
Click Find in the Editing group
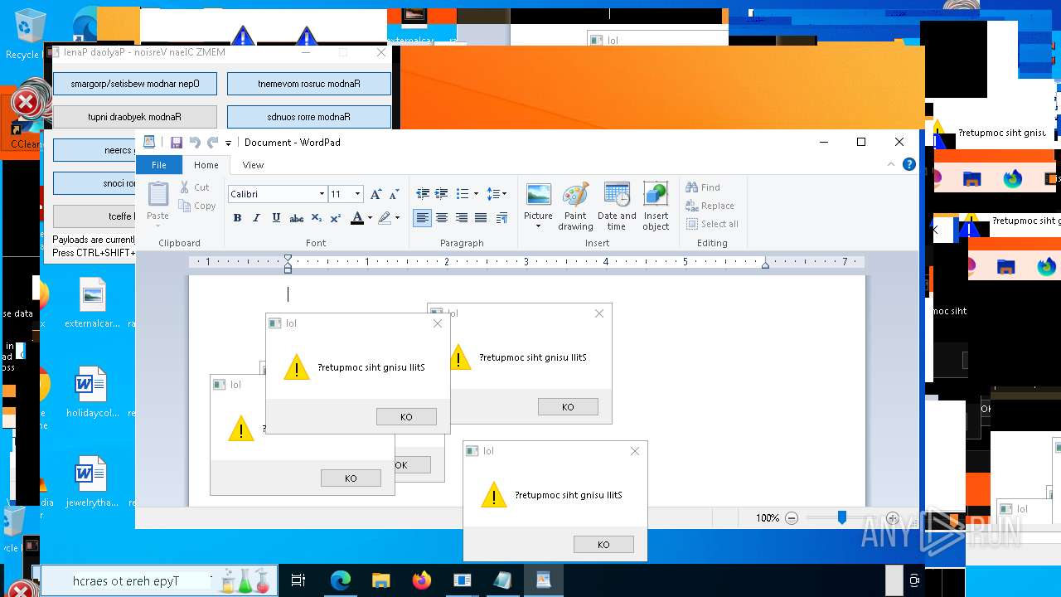click(703, 187)
